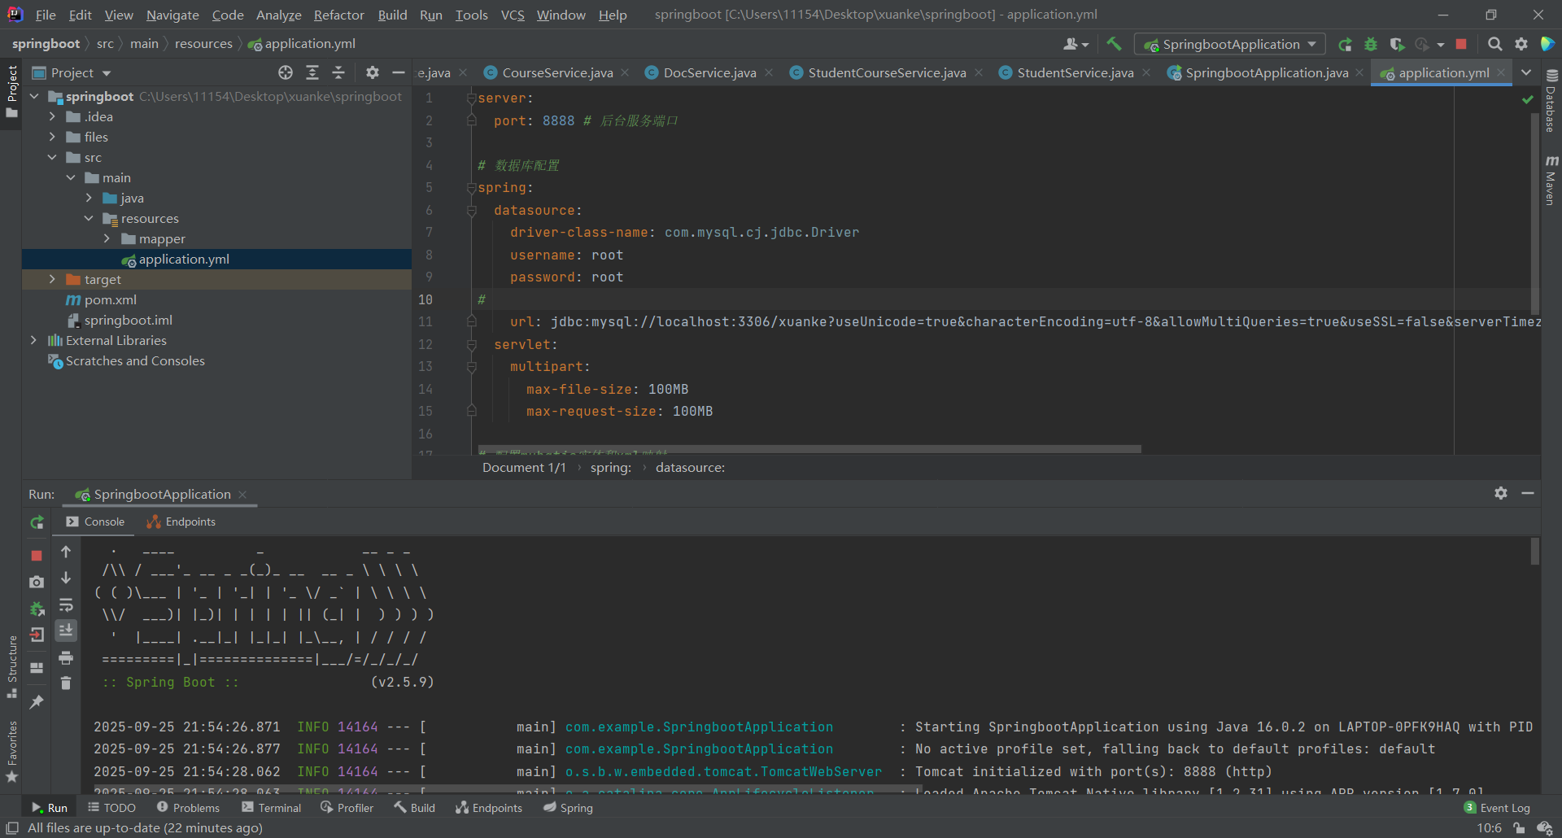
Task: Open Project panel options gear
Action: click(373, 72)
